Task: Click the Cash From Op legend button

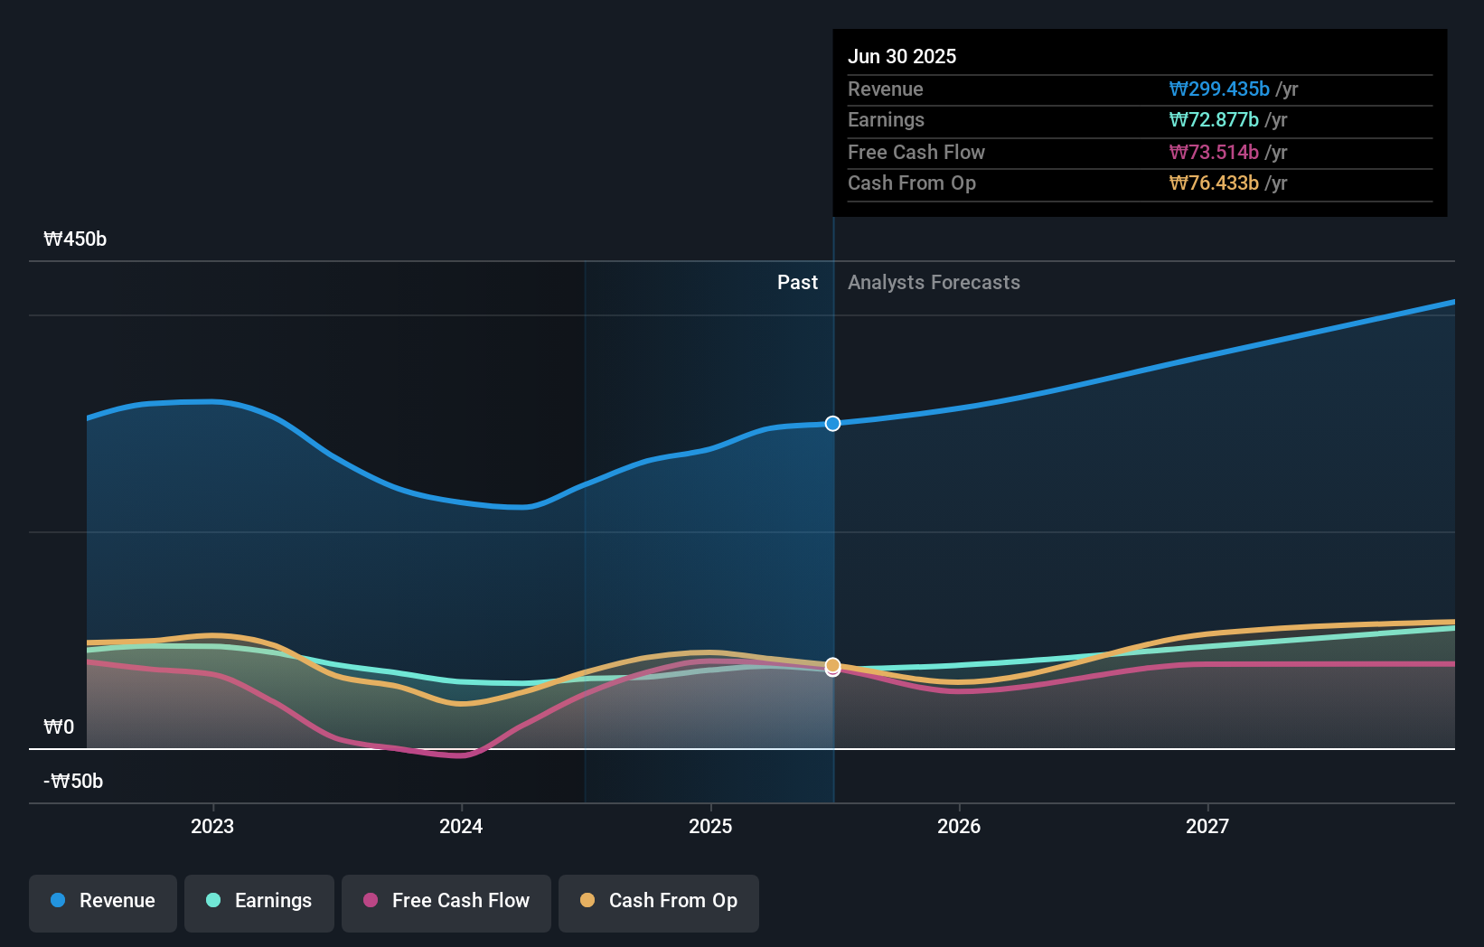Action: [x=658, y=901]
